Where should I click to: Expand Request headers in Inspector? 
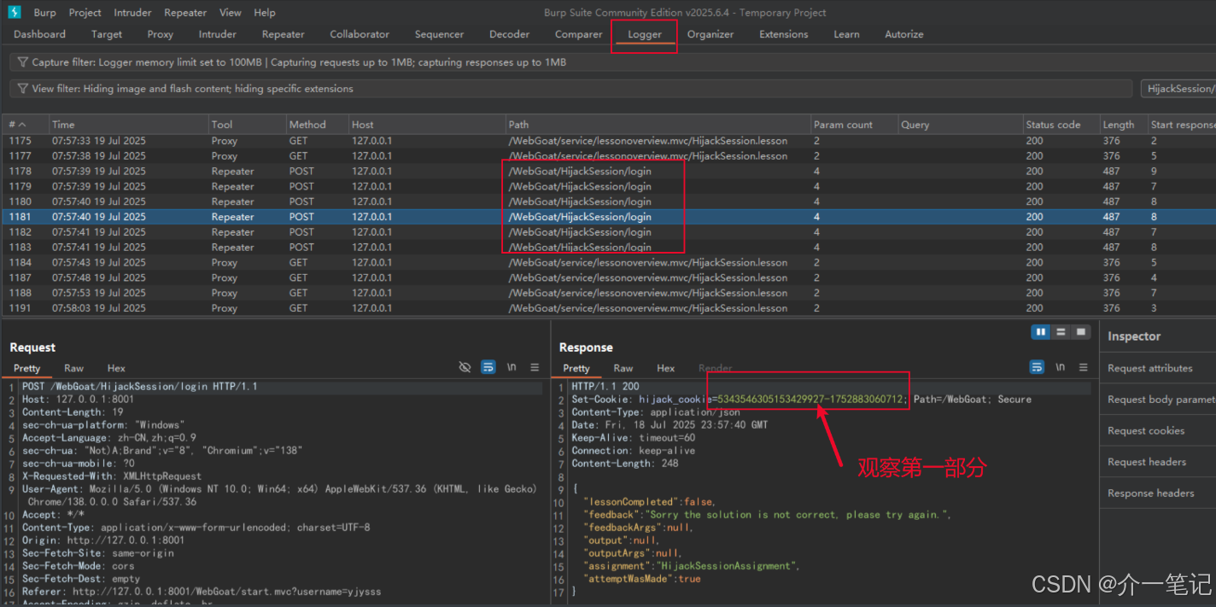1158,462
